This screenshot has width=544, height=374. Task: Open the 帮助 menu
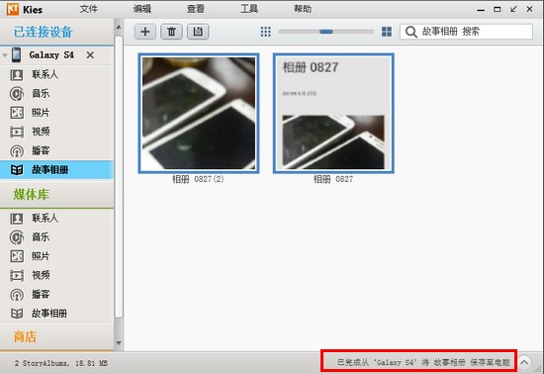(303, 9)
